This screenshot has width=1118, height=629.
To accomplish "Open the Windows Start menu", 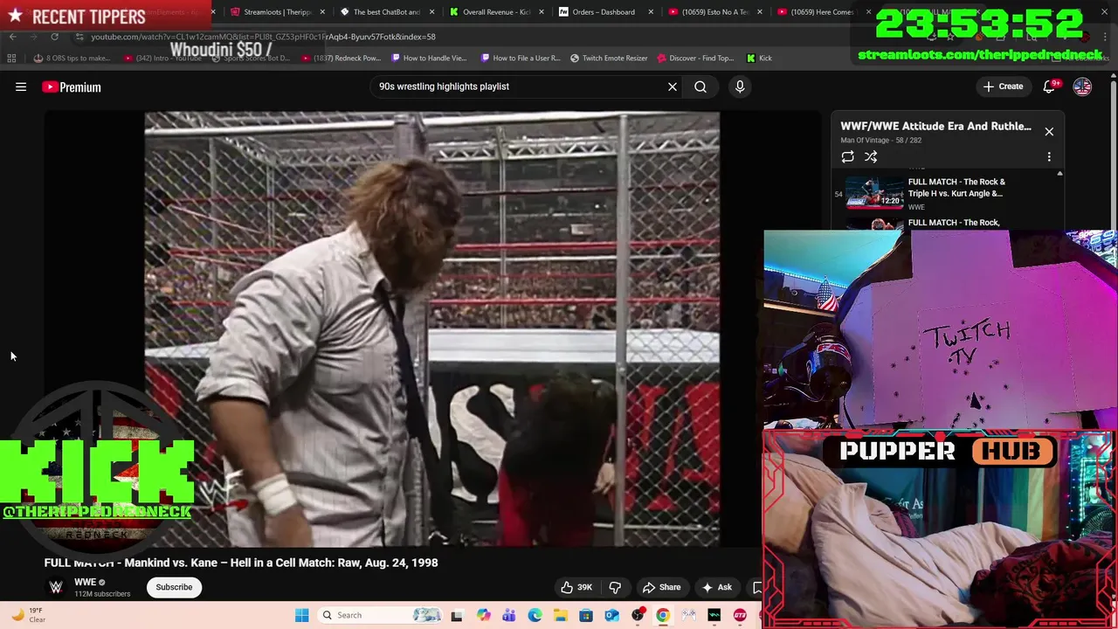I will (301, 615).
